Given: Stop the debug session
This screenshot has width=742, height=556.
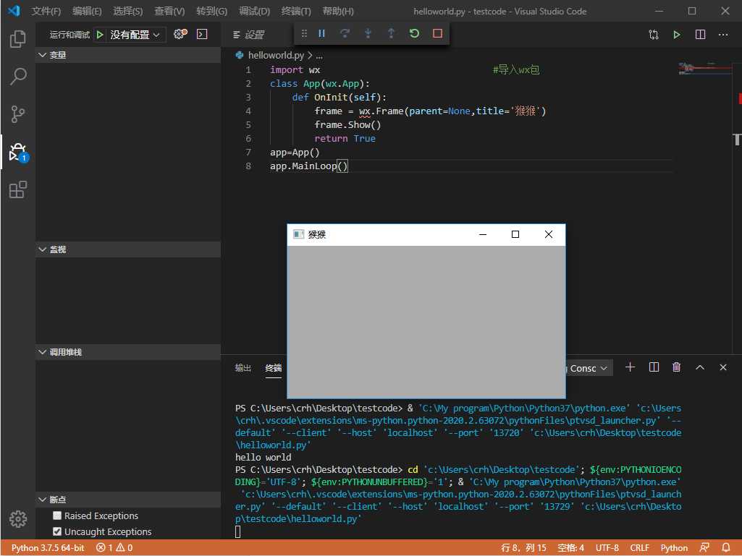Looking at the screenshot, I should click(438, 33).
